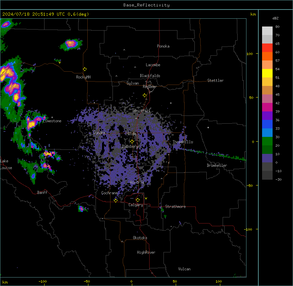The image size is (293, 286).
Task: Click the red 65 dBZ color swatch
Action: (267, 48)
